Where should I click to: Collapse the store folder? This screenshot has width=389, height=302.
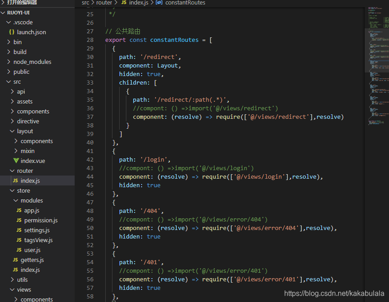tap(12, 190)
